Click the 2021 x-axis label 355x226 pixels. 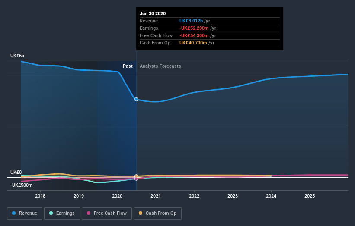(156, 196)
